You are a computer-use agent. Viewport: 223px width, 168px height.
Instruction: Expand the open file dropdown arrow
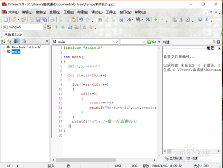[19, 20]
